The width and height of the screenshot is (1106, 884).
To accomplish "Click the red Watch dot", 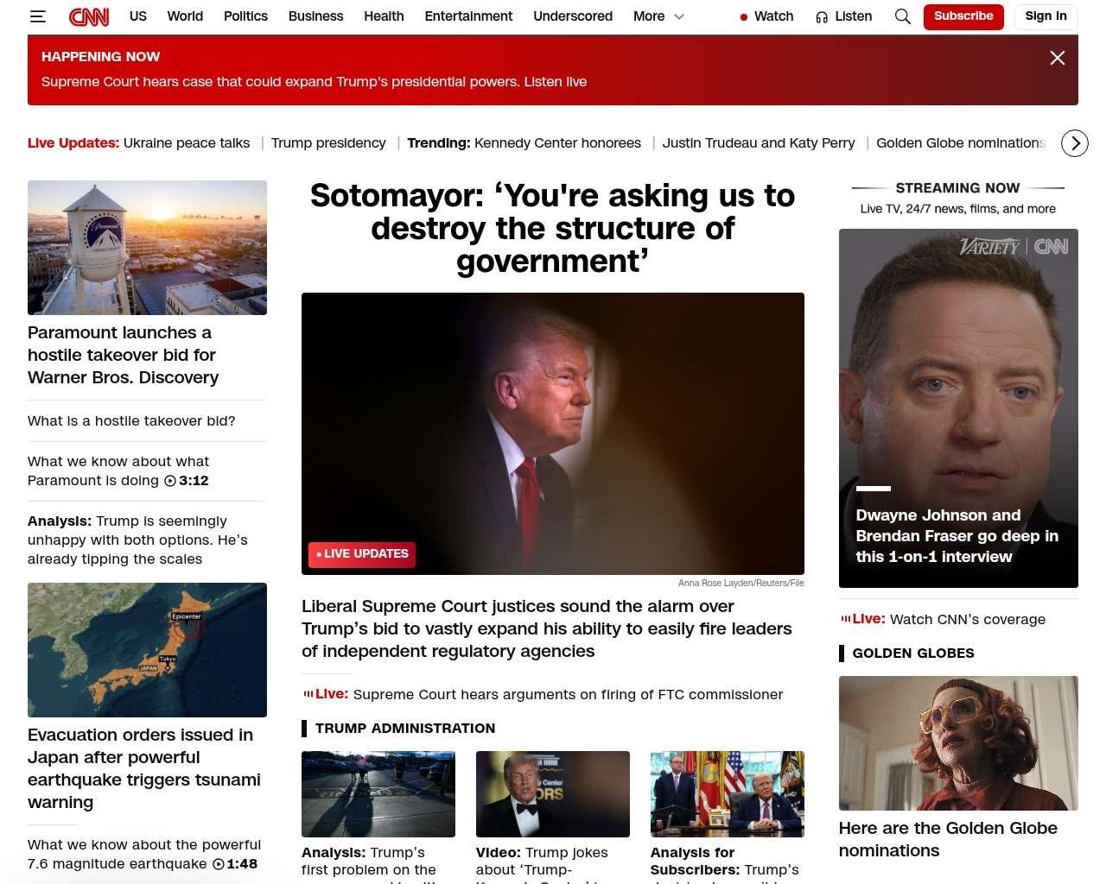I will pyautogui.click(x=744, y=17).
